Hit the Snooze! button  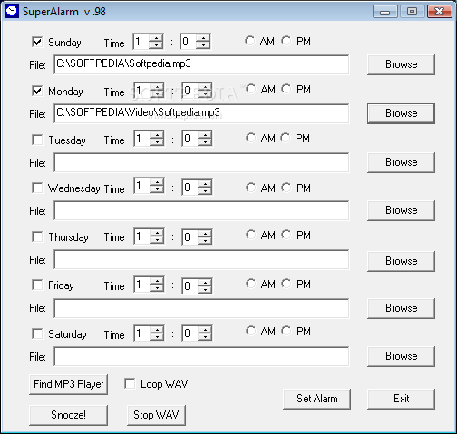point(68,415)
